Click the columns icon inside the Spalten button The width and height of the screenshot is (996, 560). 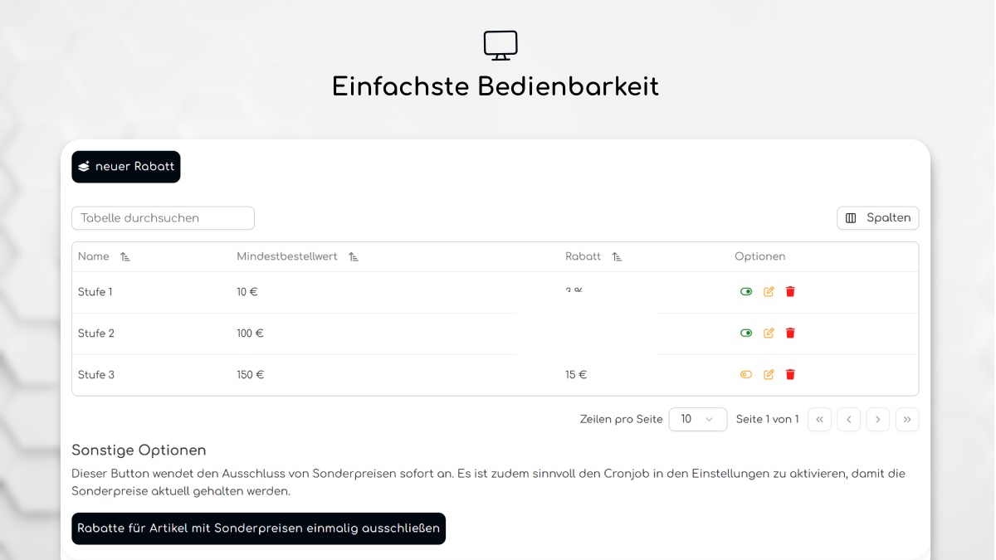point(850,217)
